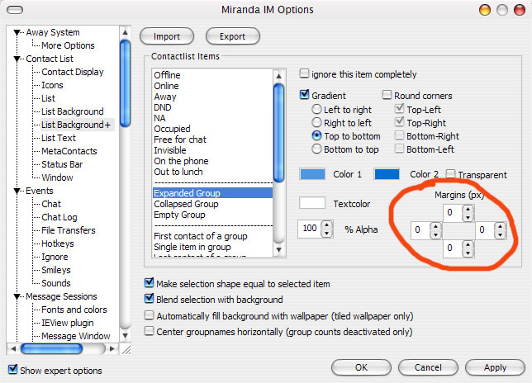Open the Color 1 swatch
The image size is (532, 383).
pos(312,174)
